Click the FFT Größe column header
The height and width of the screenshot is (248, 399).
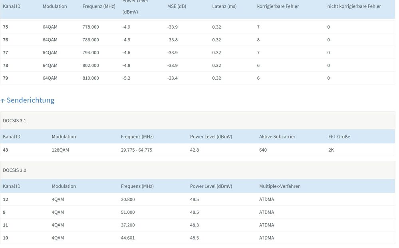(x=339, y=137)
